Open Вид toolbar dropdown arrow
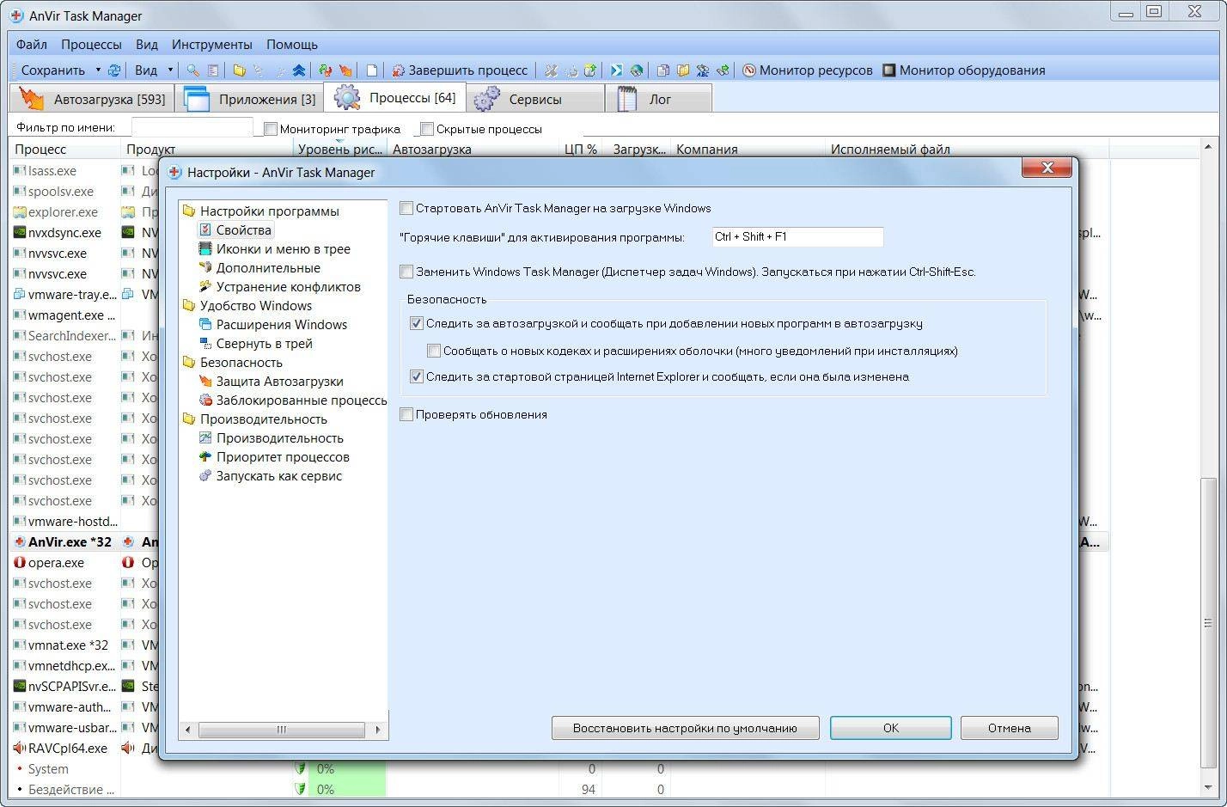The width and height of the screenshot is (1227, 807). point(170,70)
